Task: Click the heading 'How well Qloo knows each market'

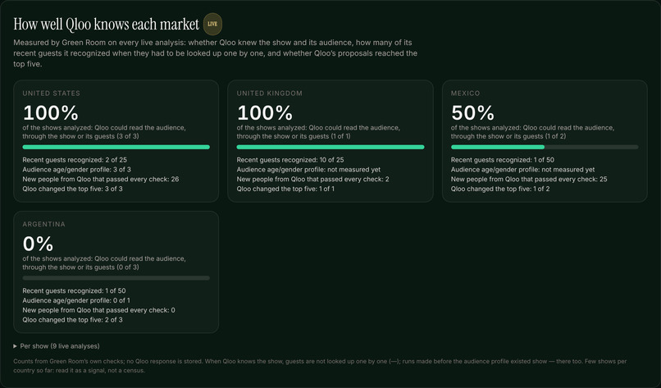Action: coord(107,24)
